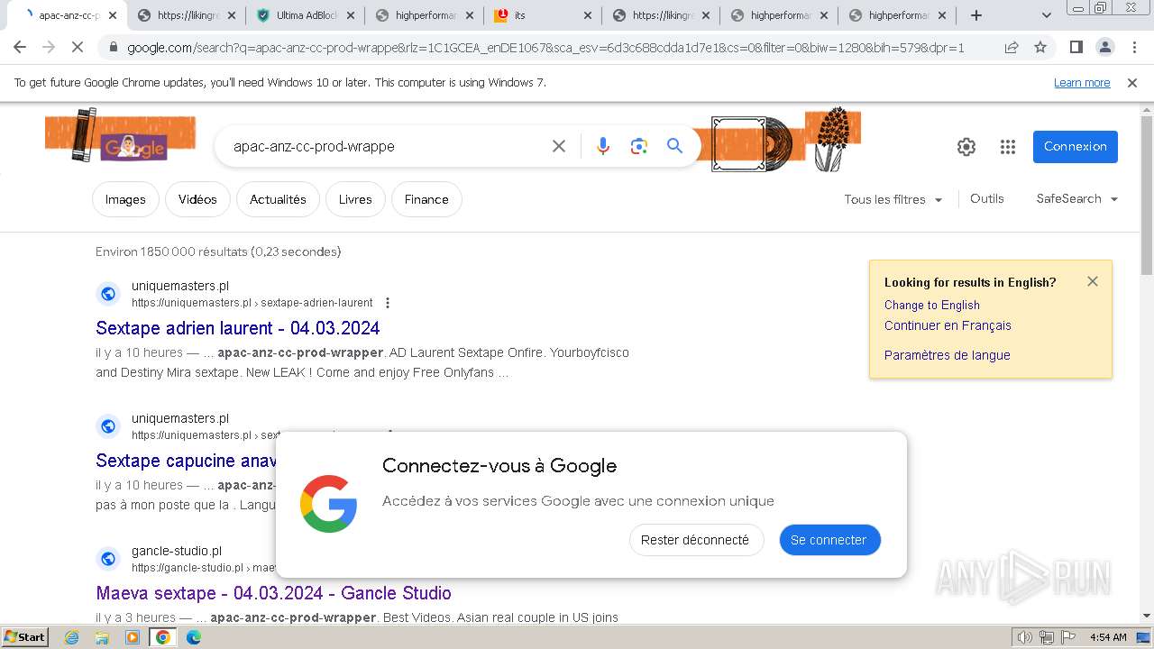This screenshot has height=649, width=1154.
Task: Close the Ultima AdBlock tab
Action: [x=350, y=15]
